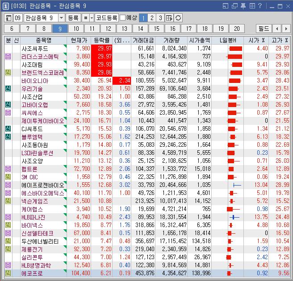Select the HLB생명과학 stock name
The width and height of the screenshot is (293, 281).
coord(36,265)
